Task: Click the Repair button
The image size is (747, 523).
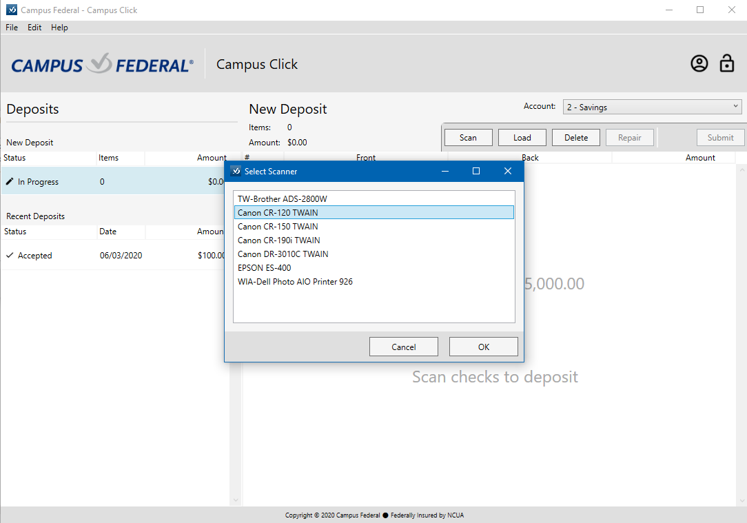Action: (630, 138)
